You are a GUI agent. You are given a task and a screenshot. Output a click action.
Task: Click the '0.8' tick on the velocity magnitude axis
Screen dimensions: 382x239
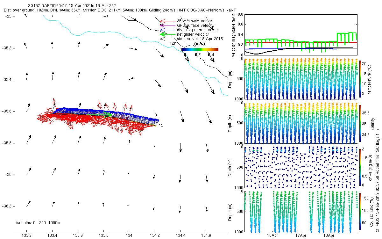pos(241,14)
